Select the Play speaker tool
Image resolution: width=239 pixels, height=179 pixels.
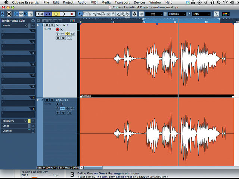122,14
